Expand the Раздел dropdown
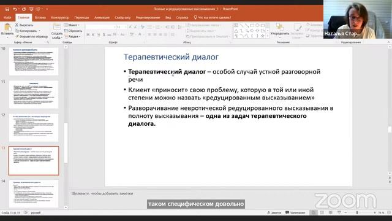The width and height of the screenshot is (392, 221). click(x=72, y=37)
